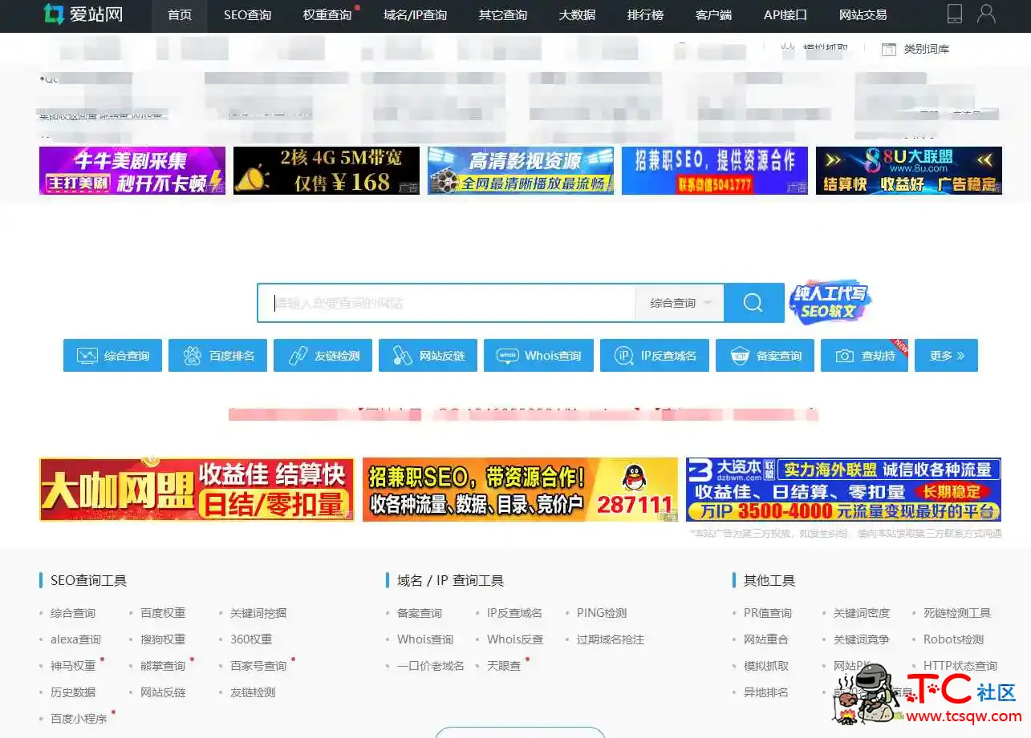The width and height of the screenshot is (1031, 738).
Task: Click the 纯人工代写 SEO软文 badge
Action: [829, 303]
